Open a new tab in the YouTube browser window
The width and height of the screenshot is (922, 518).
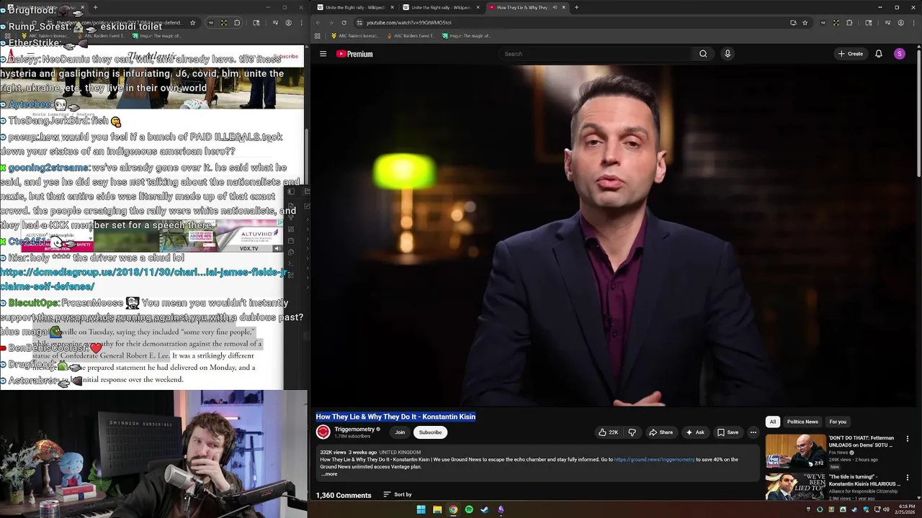click(576, 7)
